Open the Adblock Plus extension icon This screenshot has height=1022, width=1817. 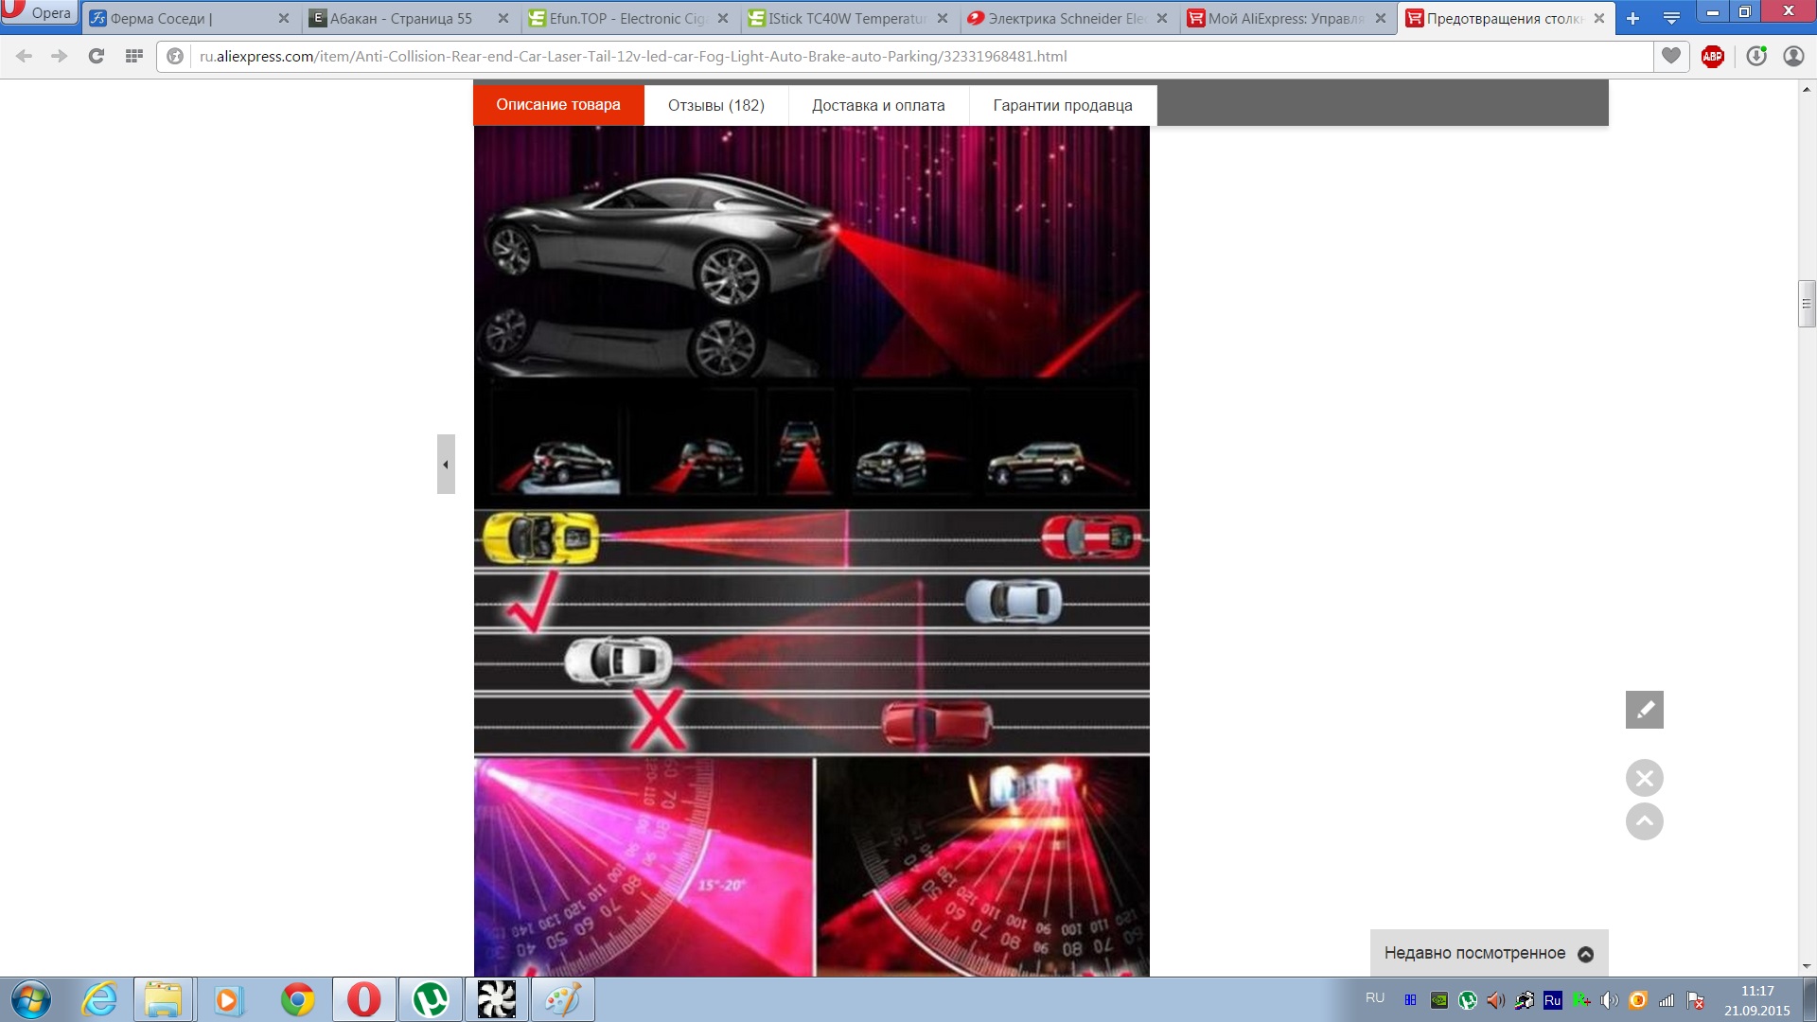tap(1713, 56)
